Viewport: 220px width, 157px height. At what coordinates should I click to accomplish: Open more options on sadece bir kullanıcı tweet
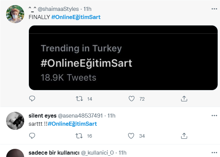(214, 153)
